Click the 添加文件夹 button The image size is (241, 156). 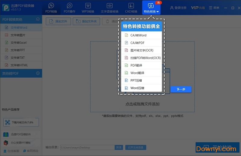[86, 21]
